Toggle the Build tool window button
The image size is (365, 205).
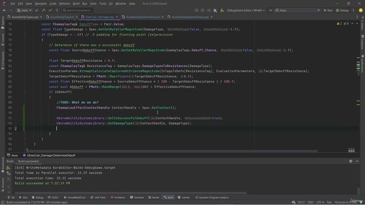(169, 198)
